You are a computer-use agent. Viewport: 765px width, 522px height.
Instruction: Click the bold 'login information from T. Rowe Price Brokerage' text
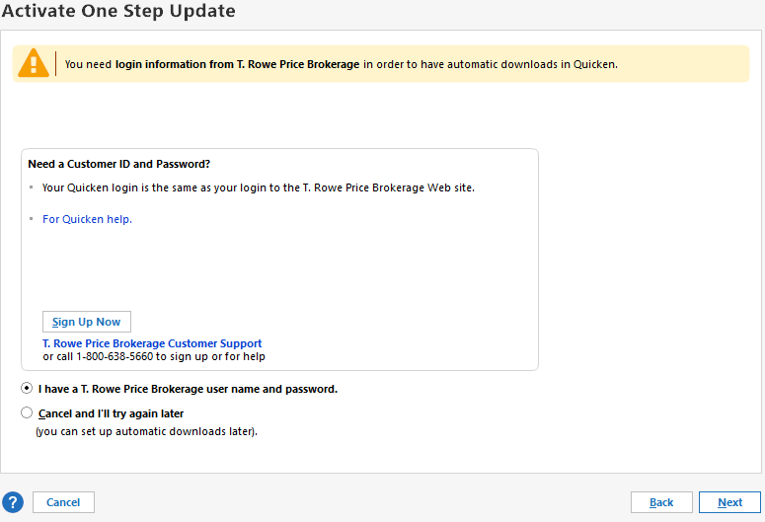(237, 64)
